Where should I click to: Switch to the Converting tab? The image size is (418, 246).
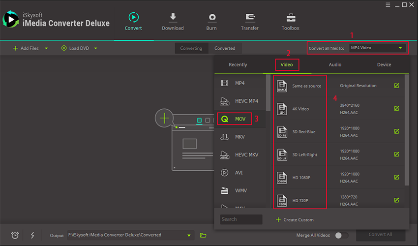click(x=191, y=48)
